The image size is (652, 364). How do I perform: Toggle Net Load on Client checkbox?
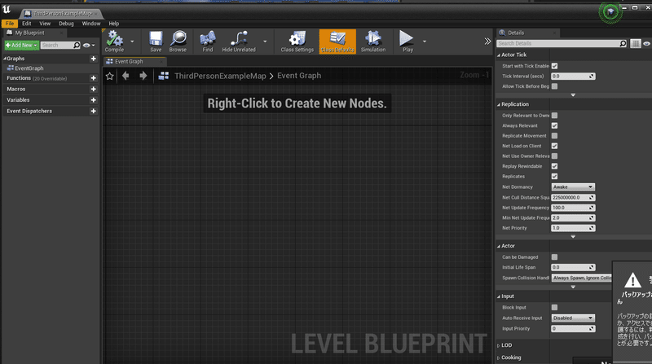(554, 146)
